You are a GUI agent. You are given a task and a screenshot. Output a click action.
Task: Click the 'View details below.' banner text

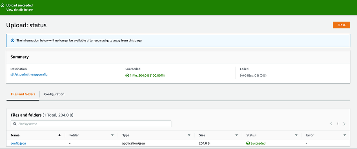point(20,10)
